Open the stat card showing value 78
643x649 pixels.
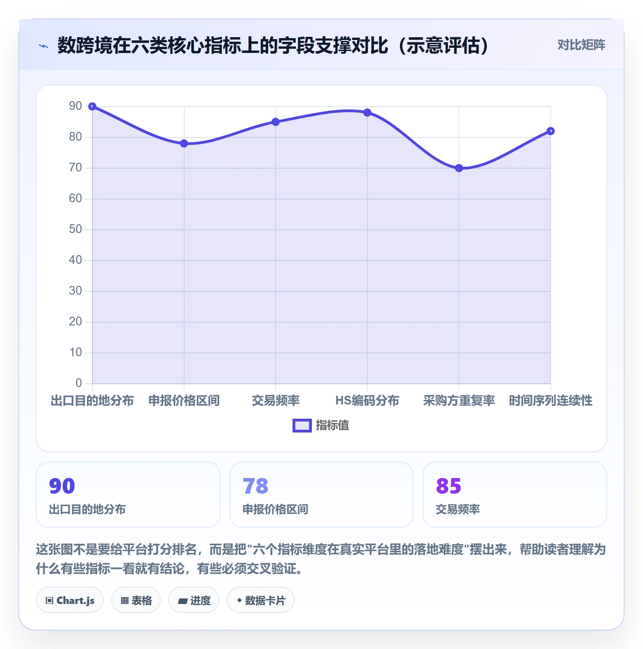[321, 495]
